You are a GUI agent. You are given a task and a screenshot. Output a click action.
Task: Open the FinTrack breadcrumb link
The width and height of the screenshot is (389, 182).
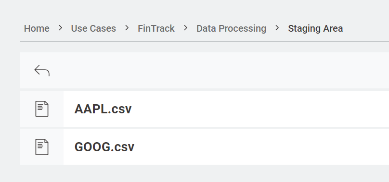156,28
